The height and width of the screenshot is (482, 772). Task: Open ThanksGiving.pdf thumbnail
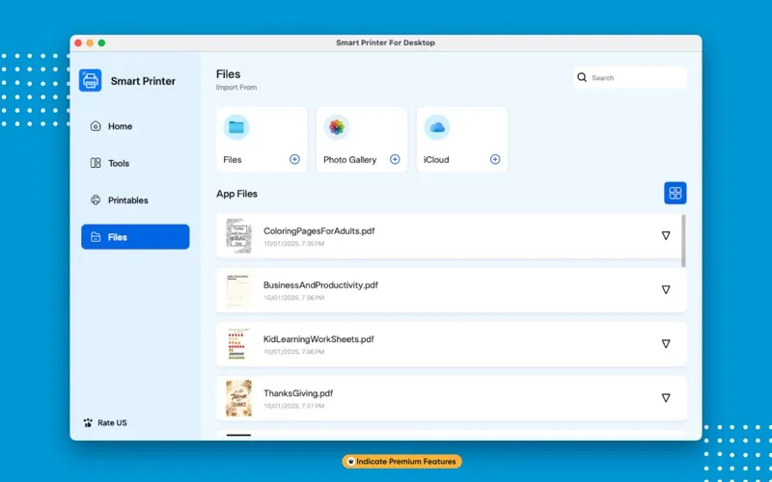tap(238, 398)
